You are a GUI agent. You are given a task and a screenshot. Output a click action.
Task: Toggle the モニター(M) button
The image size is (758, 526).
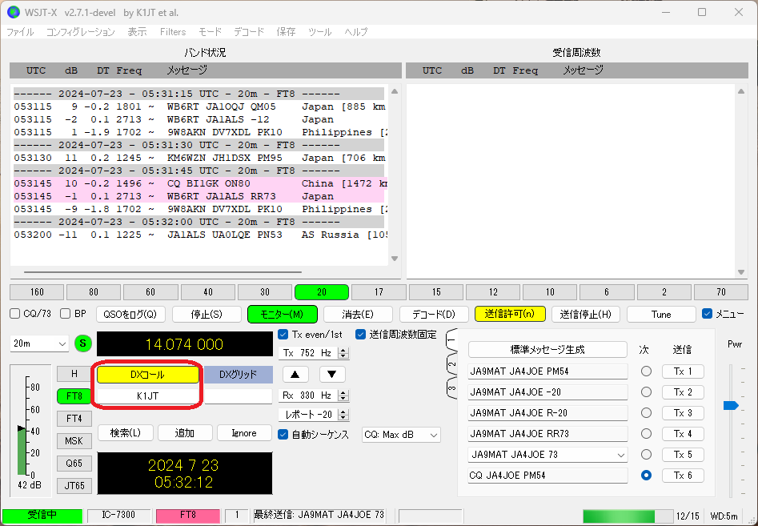click(283, 315)
